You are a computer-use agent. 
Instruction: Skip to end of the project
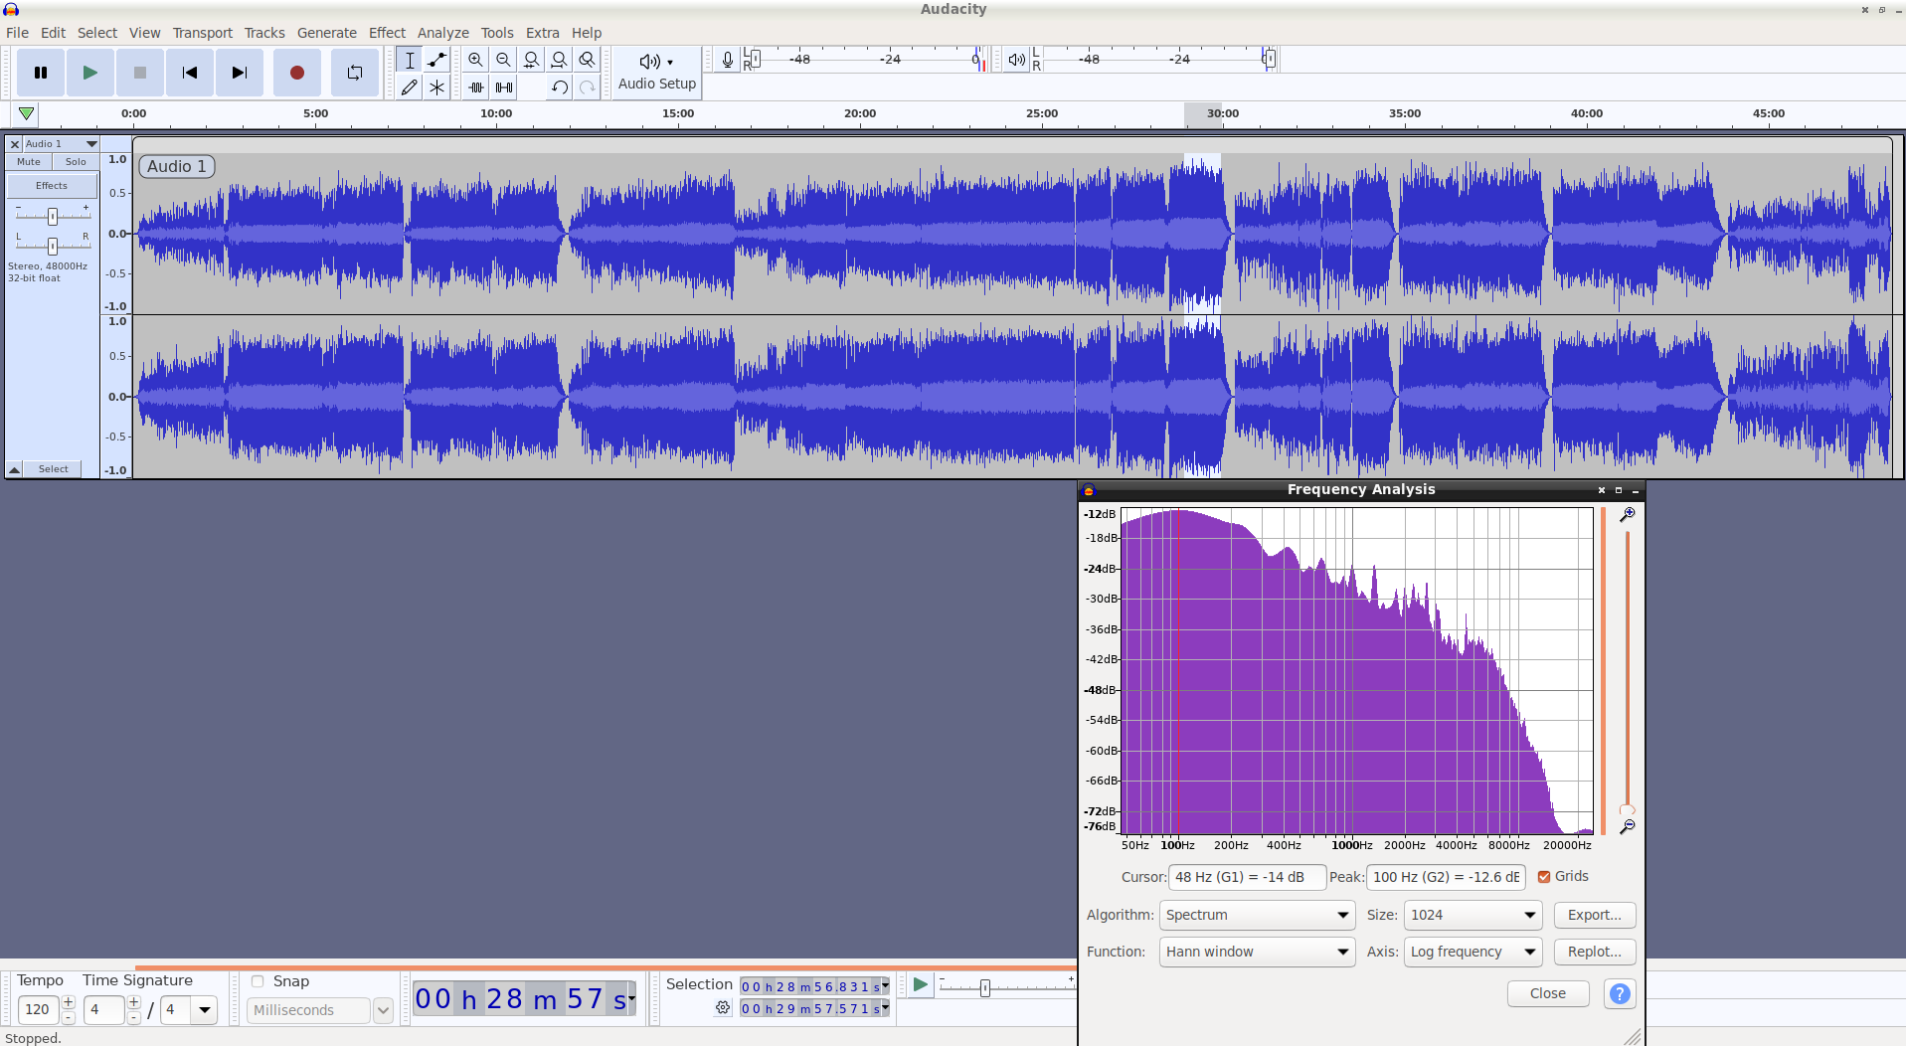[240, 73]
